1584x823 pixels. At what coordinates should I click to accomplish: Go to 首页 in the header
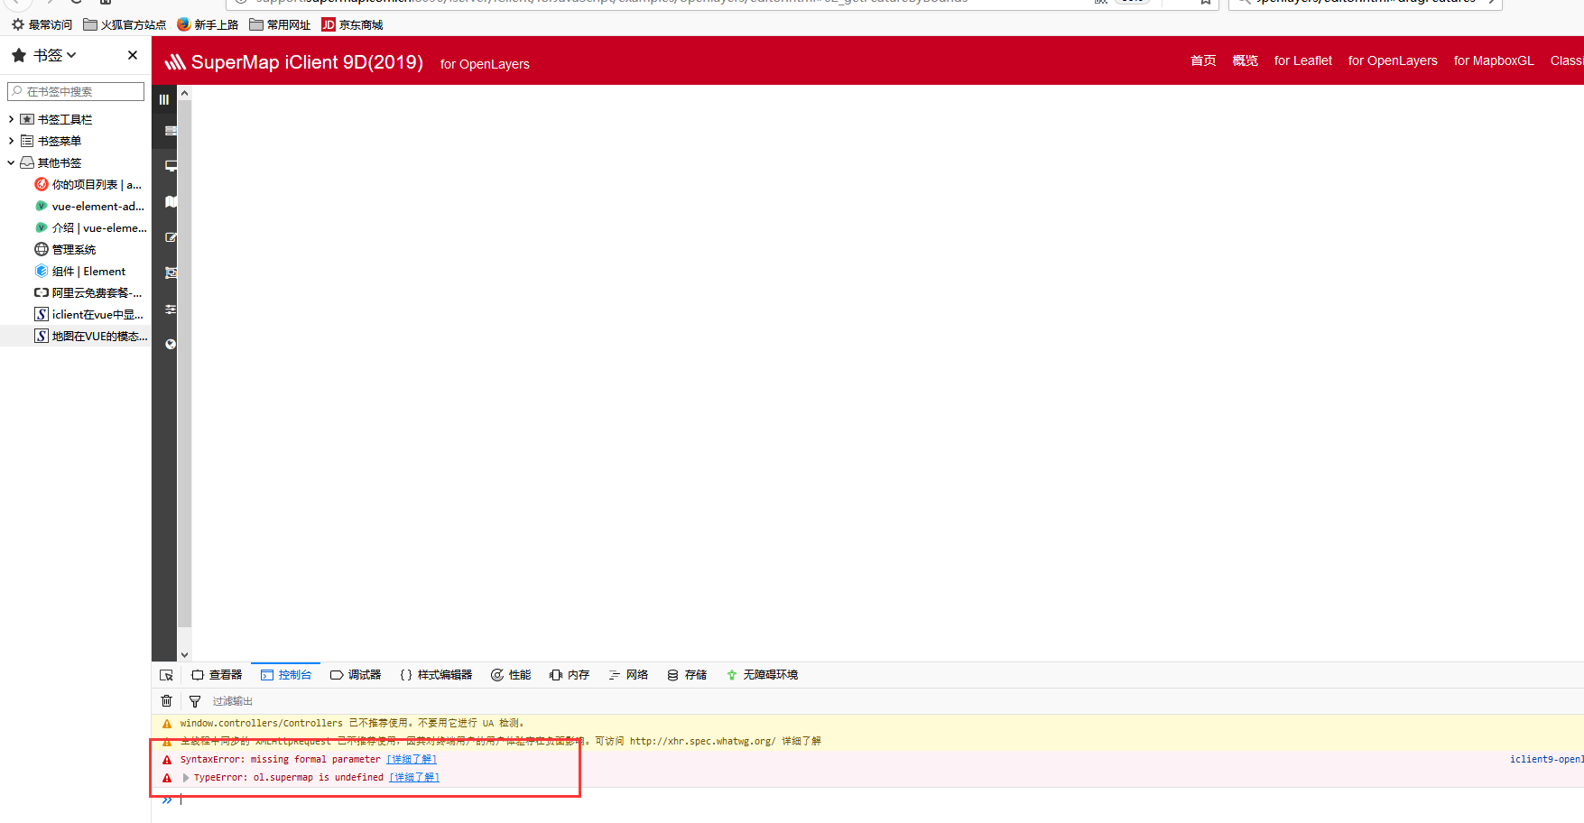pos(1203,60)
